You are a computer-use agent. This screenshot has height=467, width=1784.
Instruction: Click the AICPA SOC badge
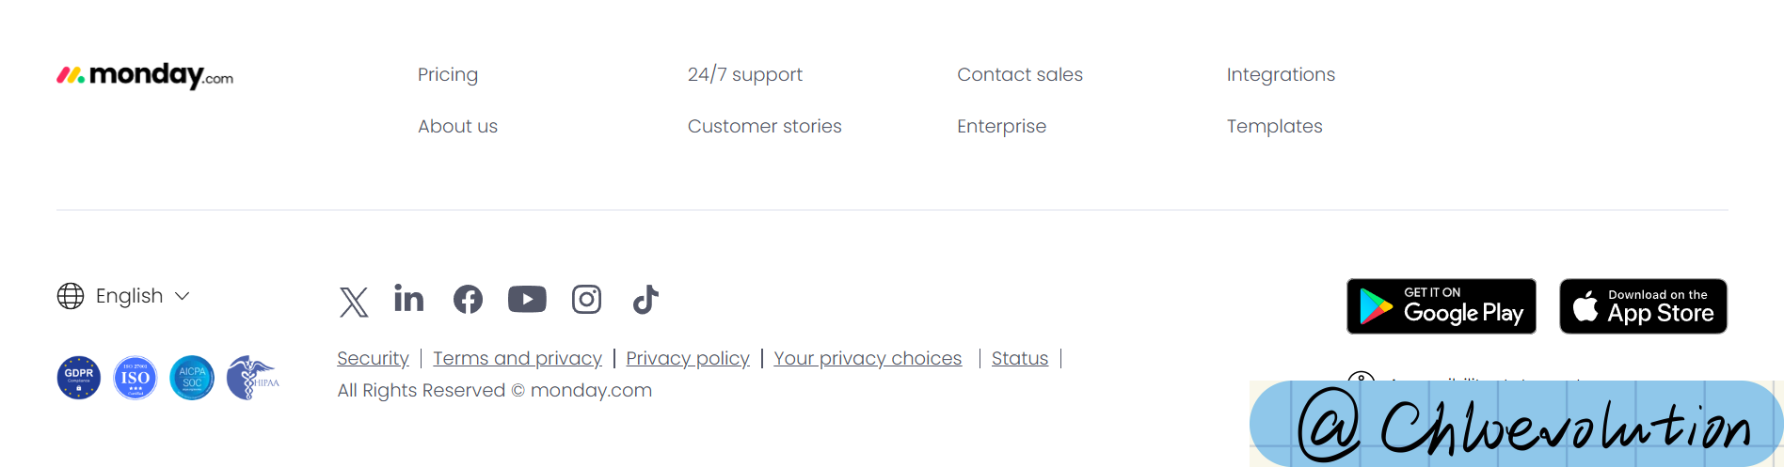pyautogui.click(x=192, y=378)
